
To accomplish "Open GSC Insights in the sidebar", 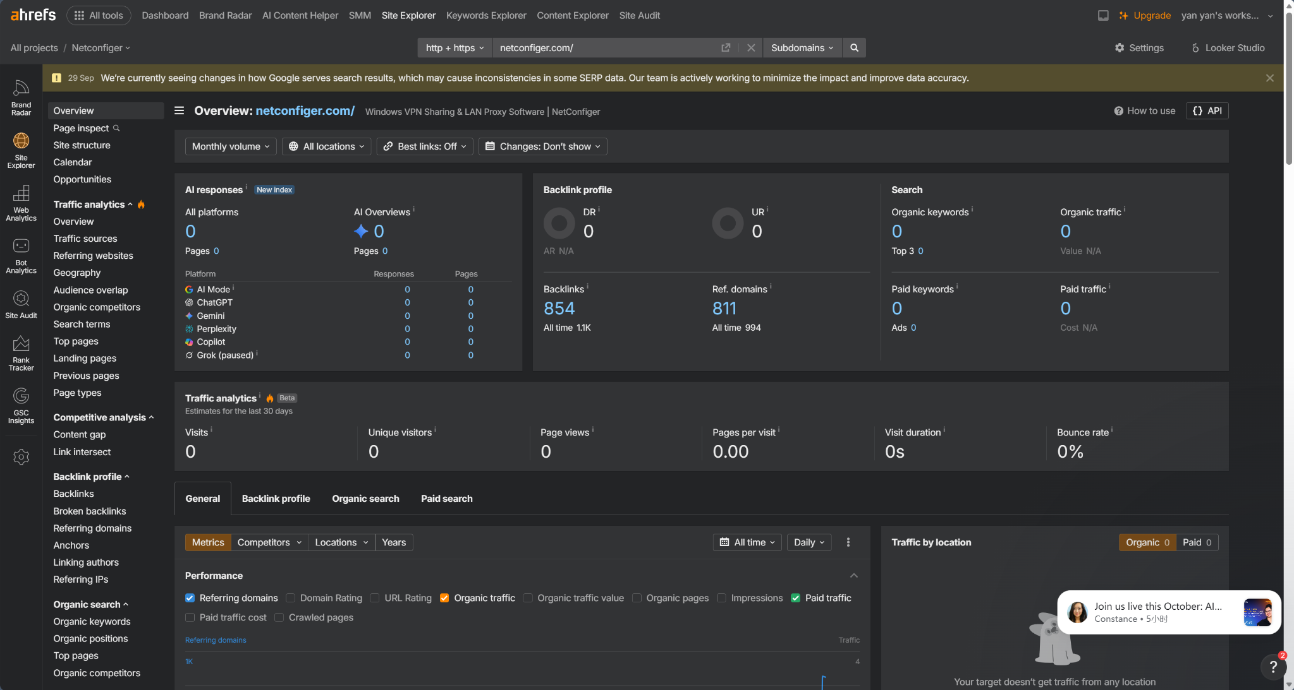I will click(x=21, y=405).
